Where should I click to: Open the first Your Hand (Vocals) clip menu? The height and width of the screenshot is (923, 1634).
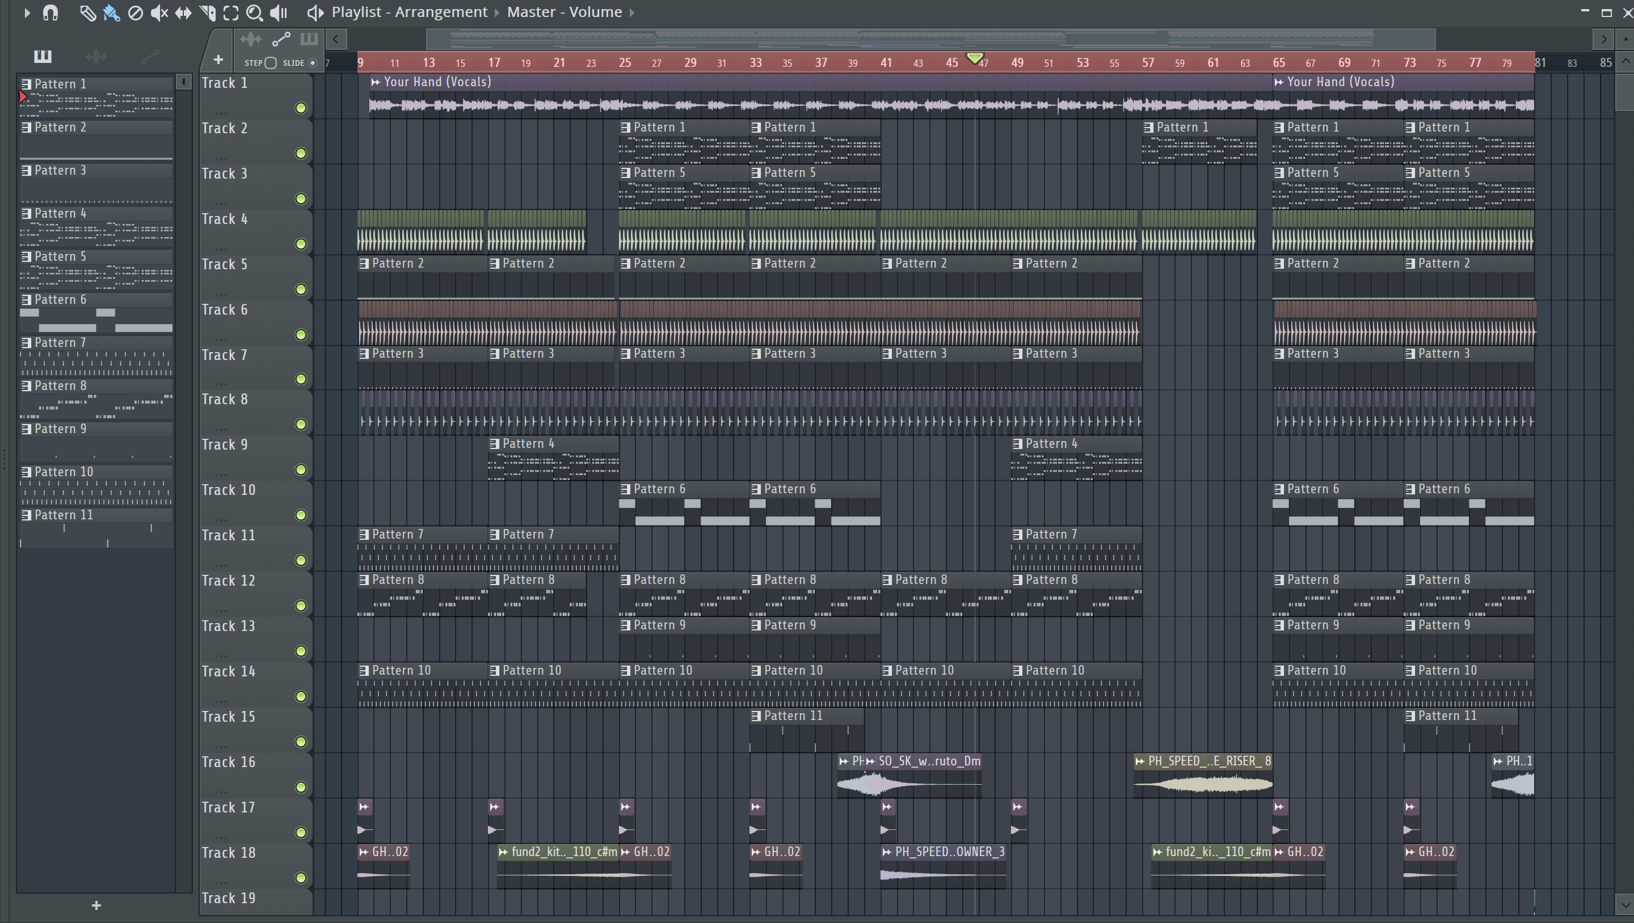(376, 82)
